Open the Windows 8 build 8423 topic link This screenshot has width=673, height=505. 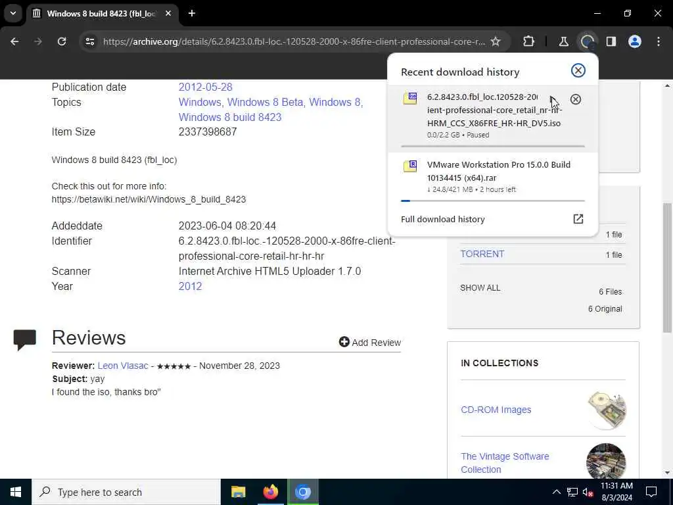tap(230, 117)
